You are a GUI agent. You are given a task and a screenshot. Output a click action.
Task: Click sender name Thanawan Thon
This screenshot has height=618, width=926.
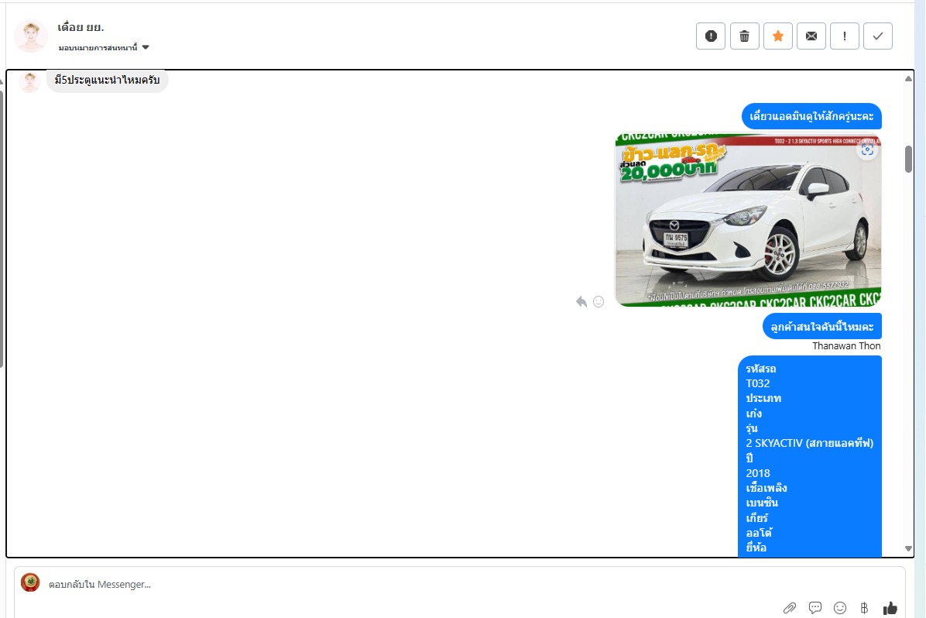(846, 345)
